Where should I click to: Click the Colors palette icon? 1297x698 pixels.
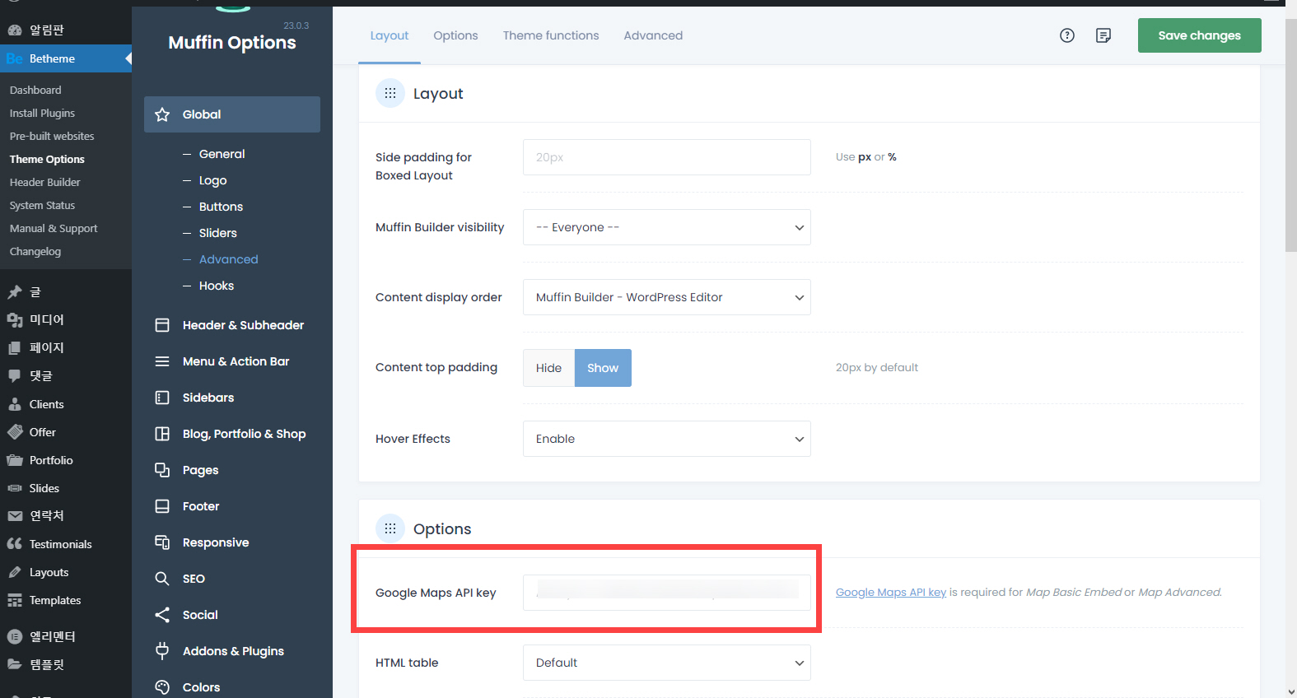162,687
